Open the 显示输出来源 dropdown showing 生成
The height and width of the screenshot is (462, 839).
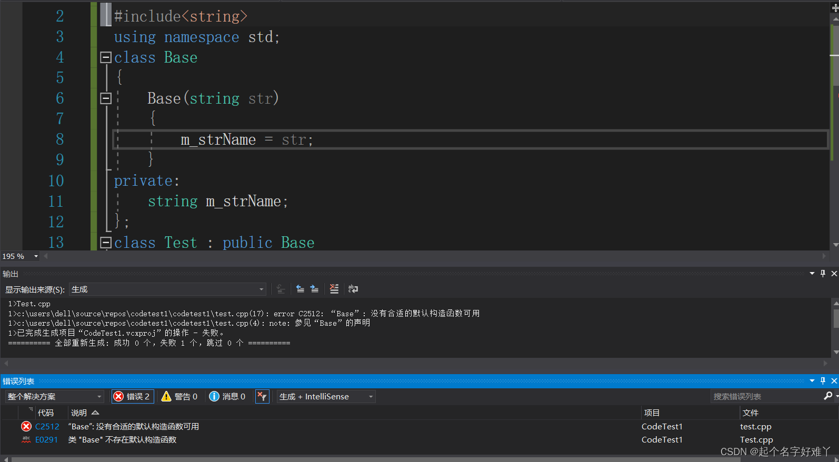(x=167, y=289)
